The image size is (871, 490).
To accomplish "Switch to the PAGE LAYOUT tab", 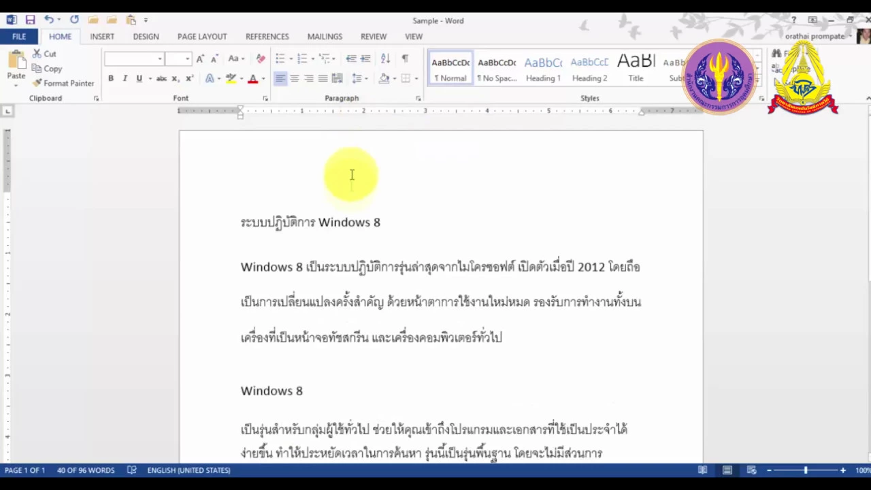I will coord(202,36).
